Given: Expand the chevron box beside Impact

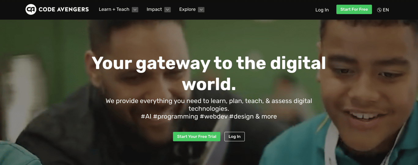Looking at the screenshot, I should pyautogui.click(x=167, y=9).
